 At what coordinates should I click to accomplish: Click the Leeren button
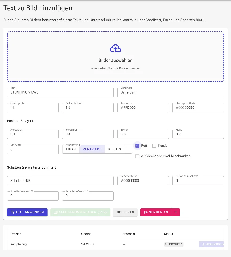click(x=125, y=212)
